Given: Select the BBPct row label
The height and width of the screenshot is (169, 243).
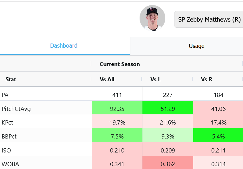Looking at the screenshot, I should pyautogui.click(x=9, y=137).
